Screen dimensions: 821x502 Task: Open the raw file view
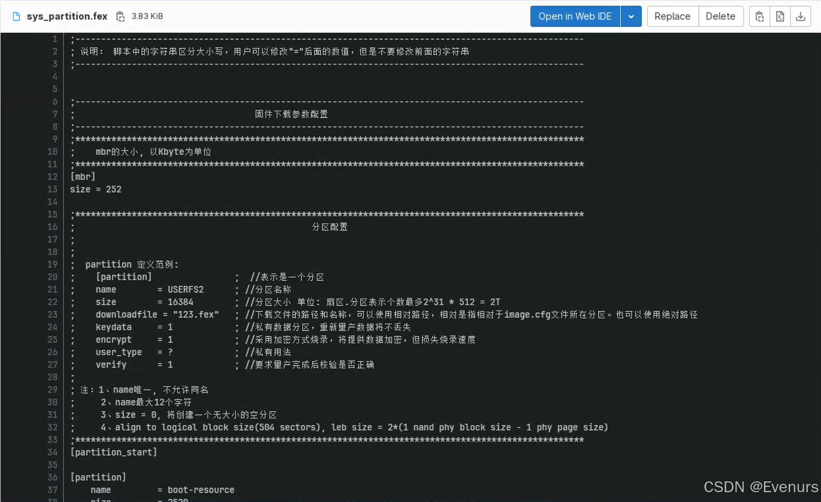coord(780,16)
